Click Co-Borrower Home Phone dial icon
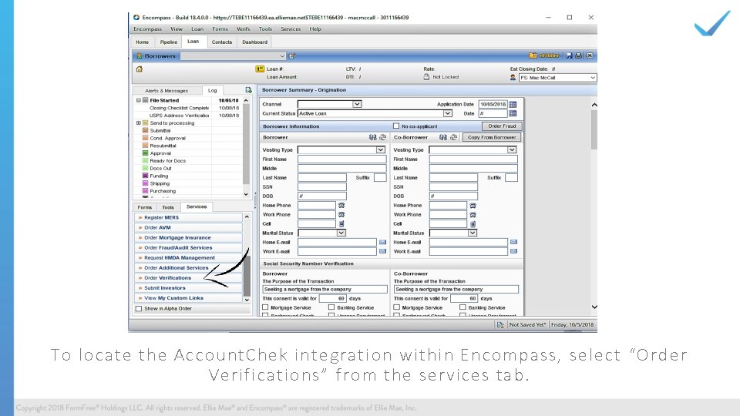 (x=473, y=206)
